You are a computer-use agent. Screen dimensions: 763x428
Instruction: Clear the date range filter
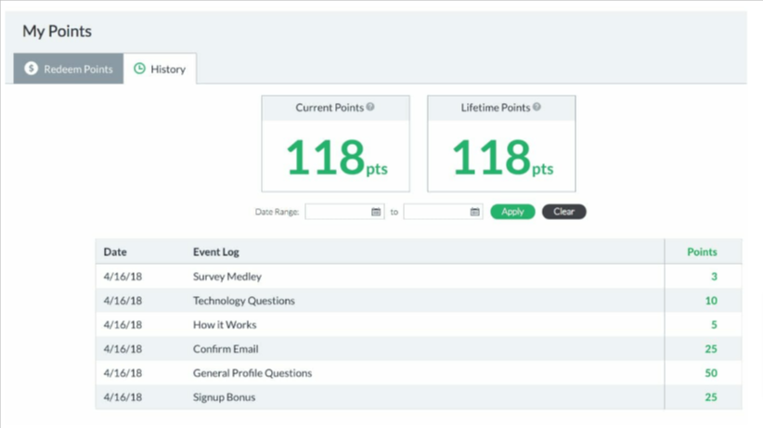coord(564,212)
